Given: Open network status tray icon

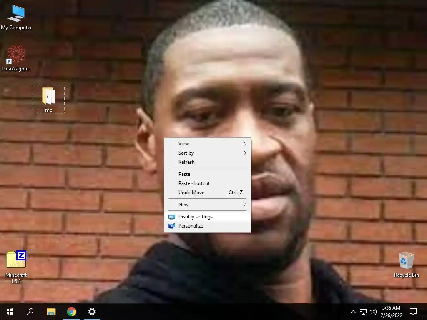Looking at the screenshot, I should (x=363, y=312).
